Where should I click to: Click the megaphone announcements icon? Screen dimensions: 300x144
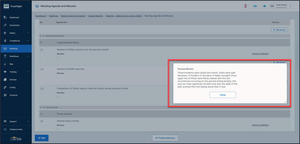coord(264,6)
